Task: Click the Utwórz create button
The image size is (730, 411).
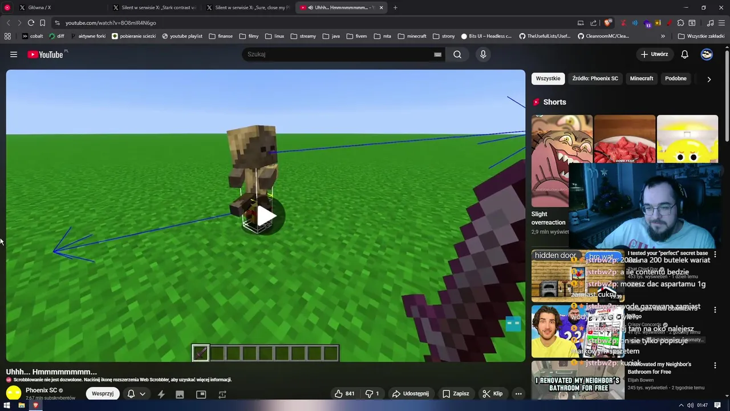Action: click(x=654, y=54)
